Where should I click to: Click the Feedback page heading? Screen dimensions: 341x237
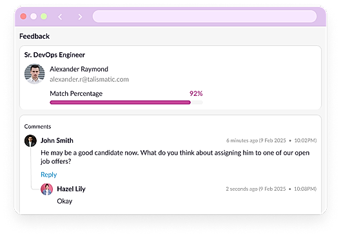[35, 36]
